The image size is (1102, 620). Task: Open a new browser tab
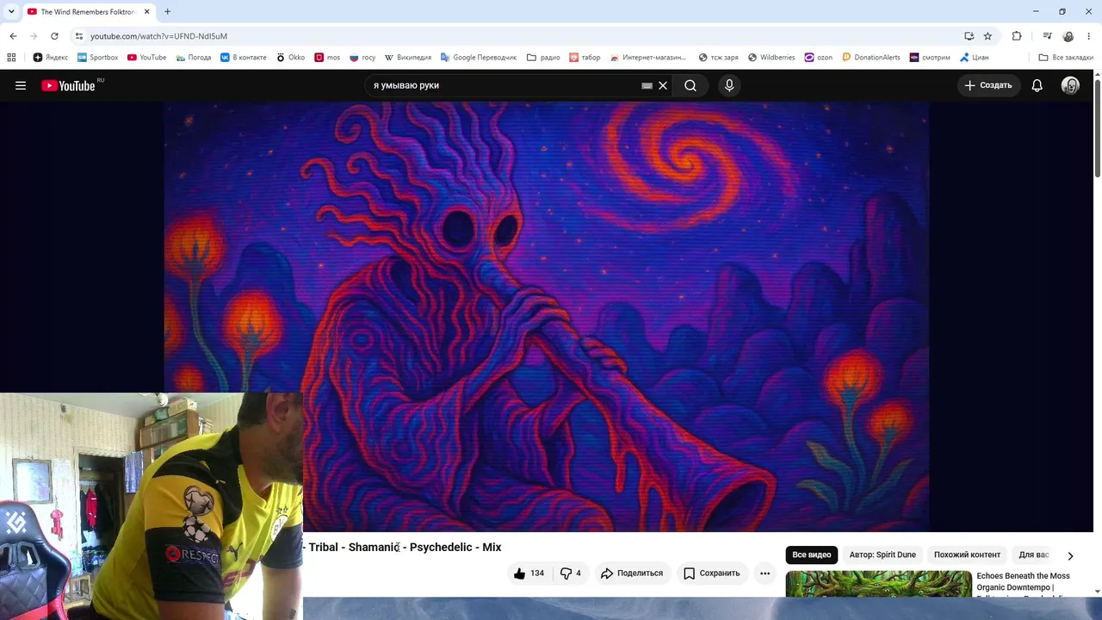coord(167,12)
